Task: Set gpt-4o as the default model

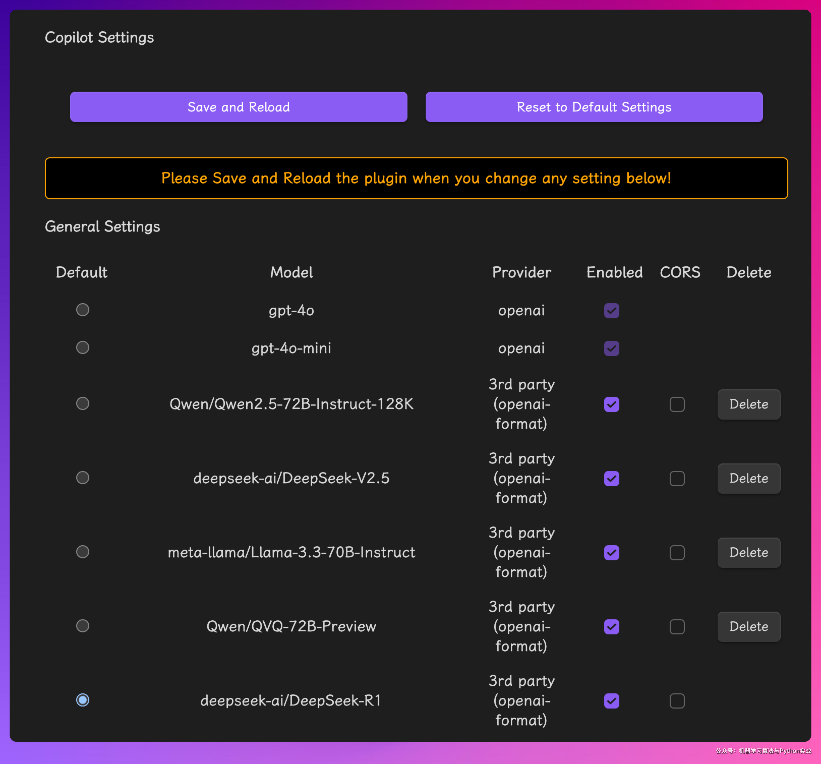Action: point(83,310)
